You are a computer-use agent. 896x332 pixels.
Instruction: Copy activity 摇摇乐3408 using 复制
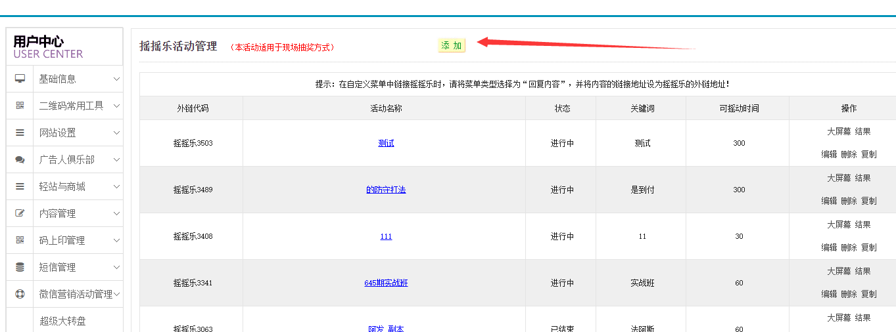[x=869, y=247]
